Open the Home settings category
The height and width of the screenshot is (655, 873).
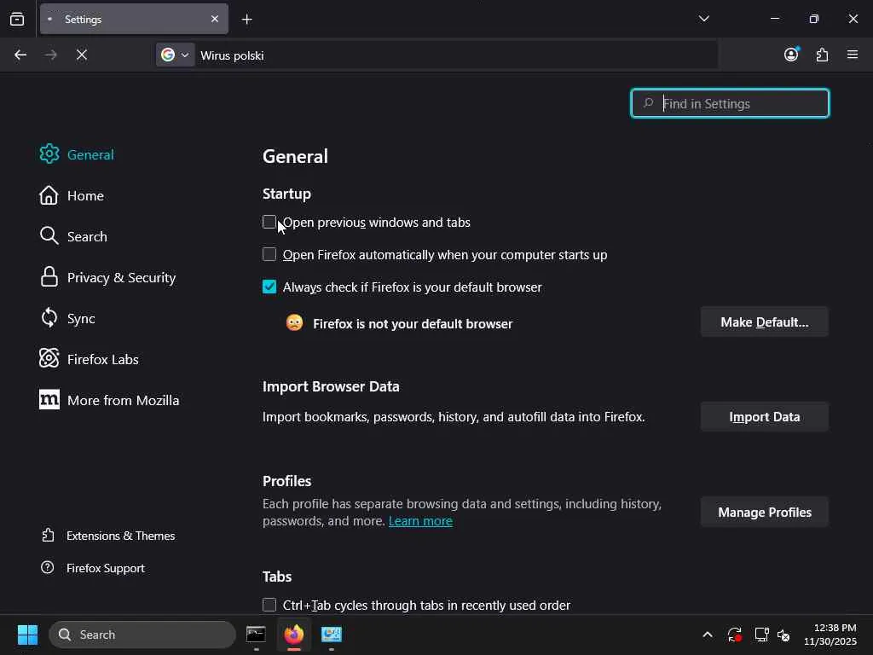click(72, 195)
